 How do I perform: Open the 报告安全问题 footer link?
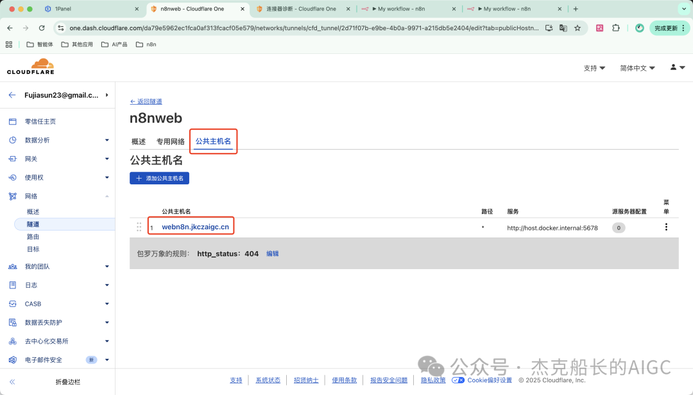tap(389, 380)
